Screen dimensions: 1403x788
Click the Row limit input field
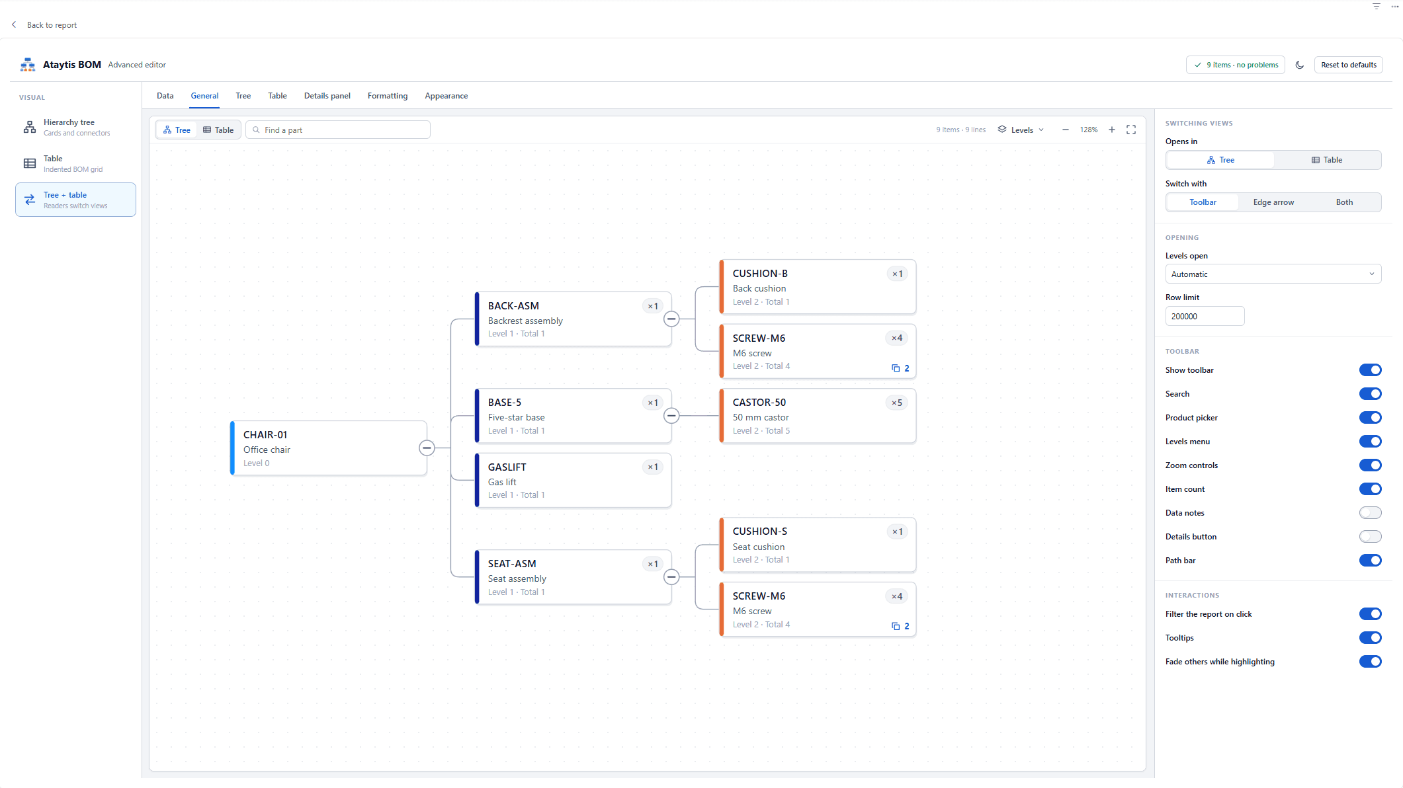point(1205,316)
